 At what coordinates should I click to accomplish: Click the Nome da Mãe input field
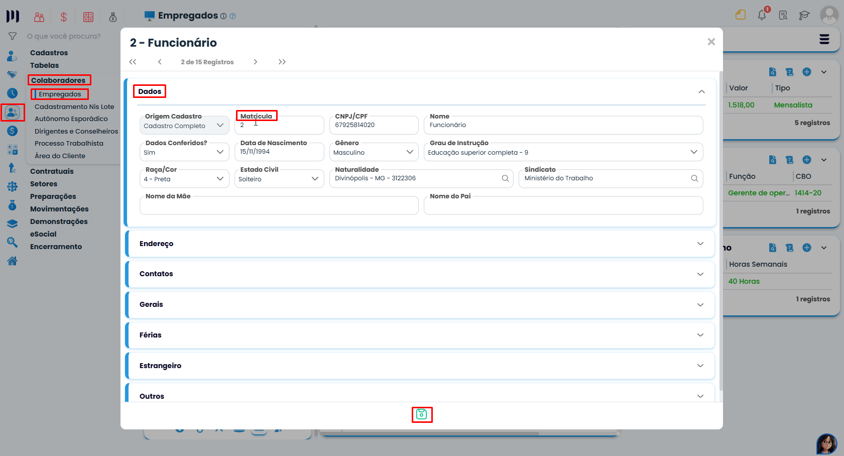pyautogui.click(x=279, y=205)
